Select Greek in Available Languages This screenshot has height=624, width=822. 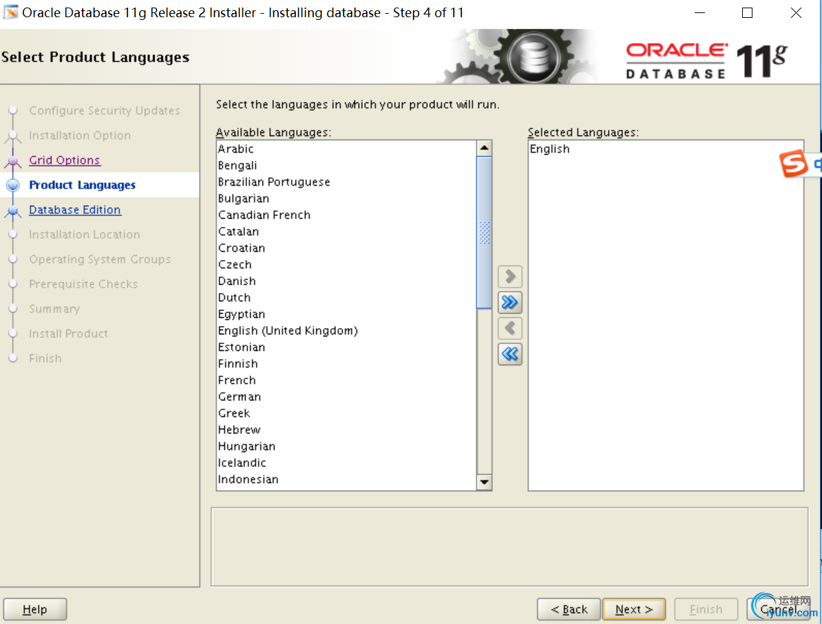346,413
